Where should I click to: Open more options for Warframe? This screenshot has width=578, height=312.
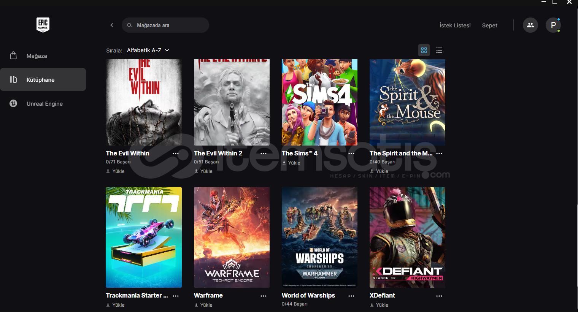(x=264, y=296)
